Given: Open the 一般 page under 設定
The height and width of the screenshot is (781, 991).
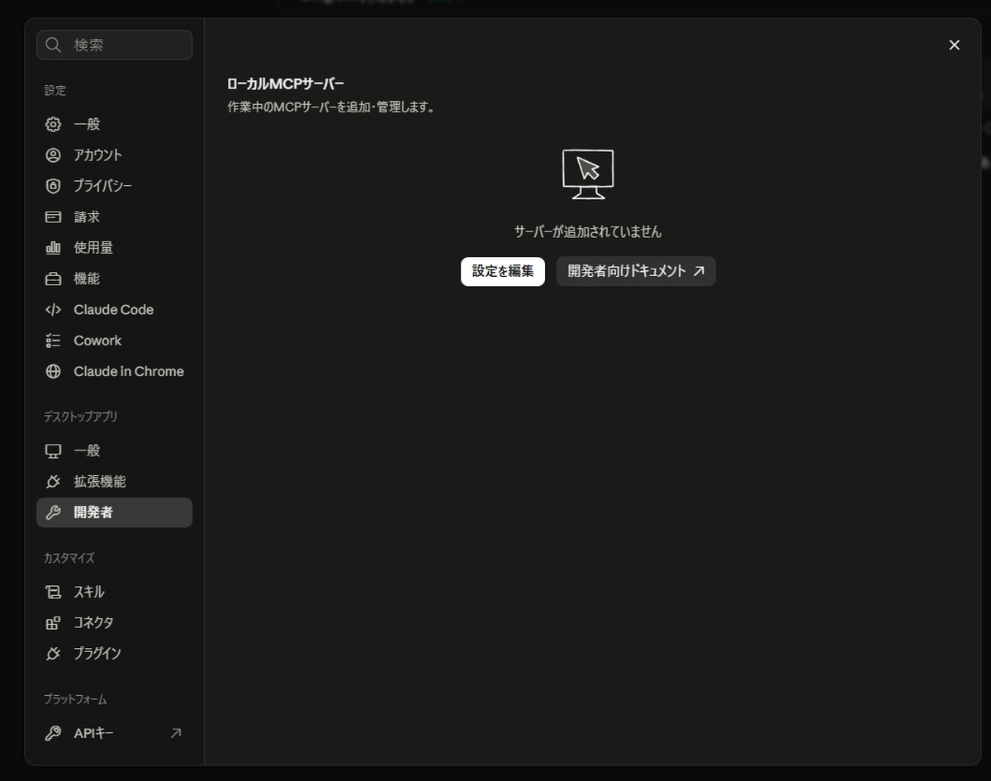Looking at the screenshot, I should (x=114, y=124).
